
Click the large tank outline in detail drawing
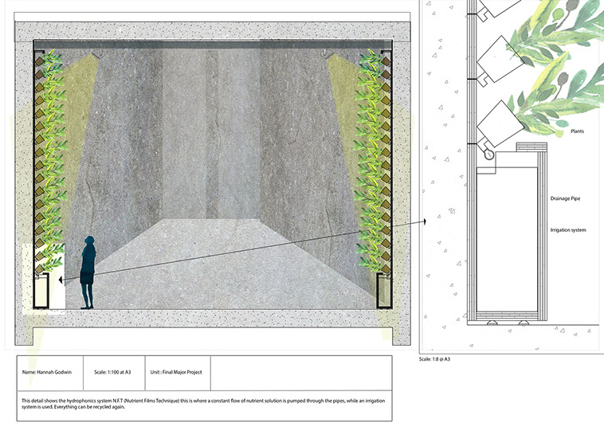510,239
